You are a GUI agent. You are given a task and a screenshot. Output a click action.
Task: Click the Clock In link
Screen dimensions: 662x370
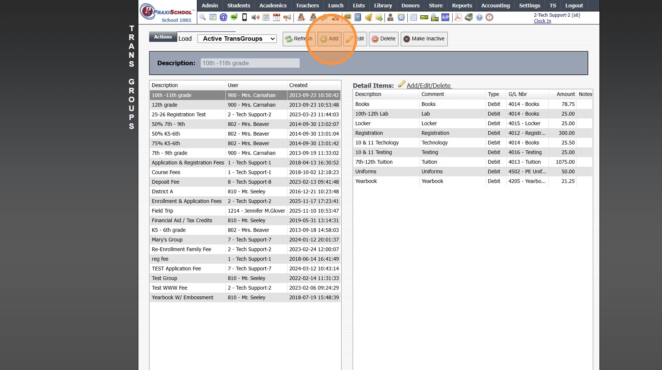click(542, 21)
